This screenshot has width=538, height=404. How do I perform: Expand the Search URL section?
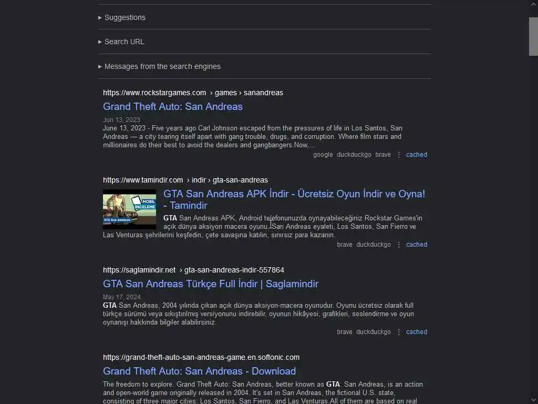coord(121,42)
